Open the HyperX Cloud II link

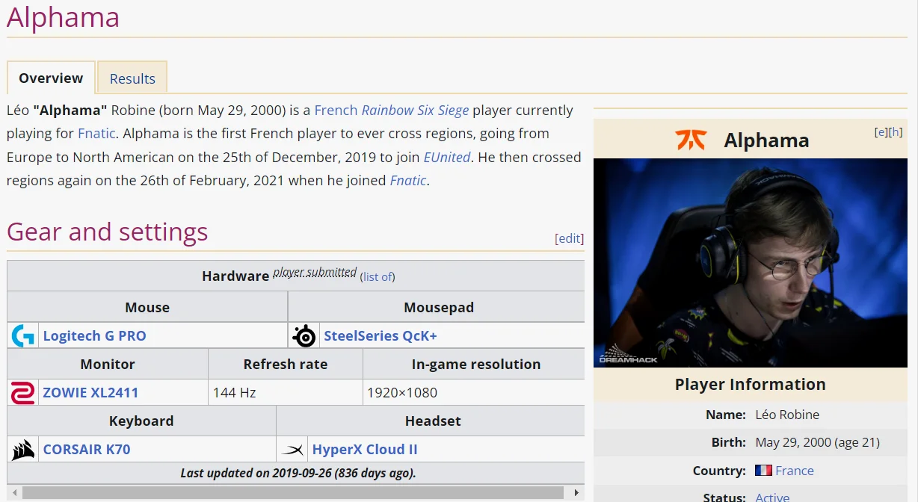[365, 450]
